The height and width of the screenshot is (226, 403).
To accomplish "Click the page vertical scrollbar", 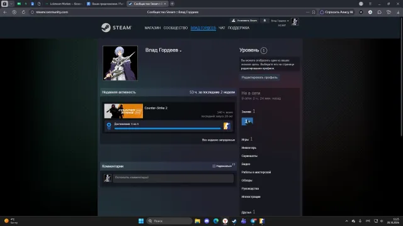I will 402,77.
